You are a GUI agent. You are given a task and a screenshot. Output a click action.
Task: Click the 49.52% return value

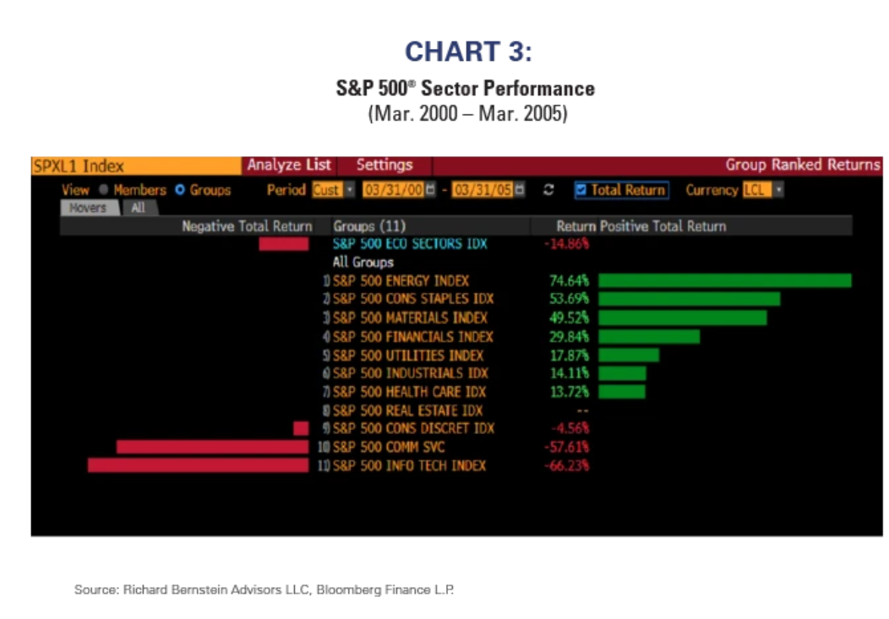click(570, 318)
